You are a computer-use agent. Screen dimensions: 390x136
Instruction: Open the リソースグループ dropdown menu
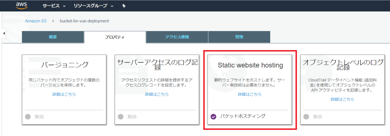(94, 6)
